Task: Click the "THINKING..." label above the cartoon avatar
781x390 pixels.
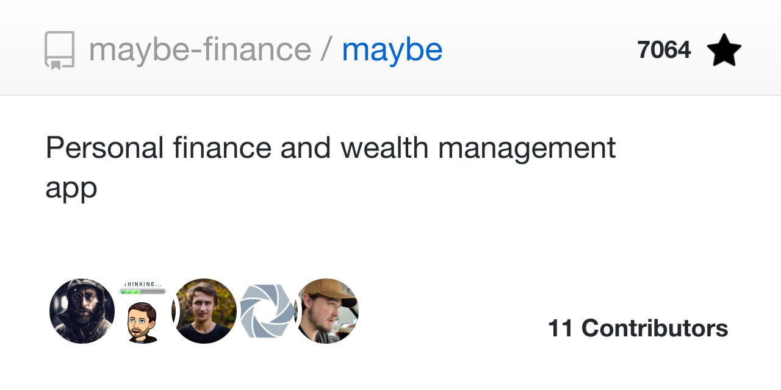Action: click(143, 284)
